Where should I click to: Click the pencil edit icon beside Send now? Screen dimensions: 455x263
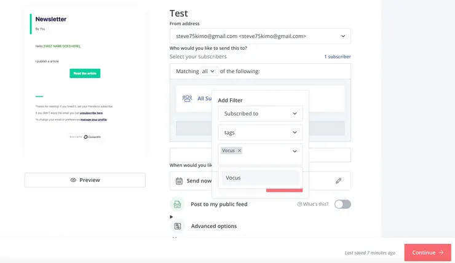point(338,181)
